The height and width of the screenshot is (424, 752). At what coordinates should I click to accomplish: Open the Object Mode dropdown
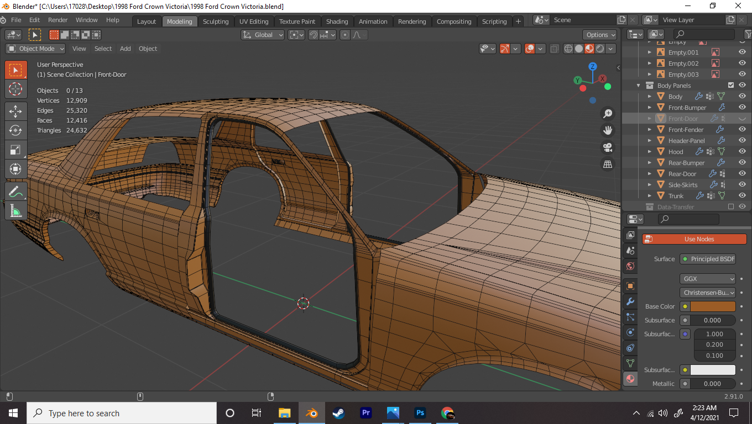point(35,49)
